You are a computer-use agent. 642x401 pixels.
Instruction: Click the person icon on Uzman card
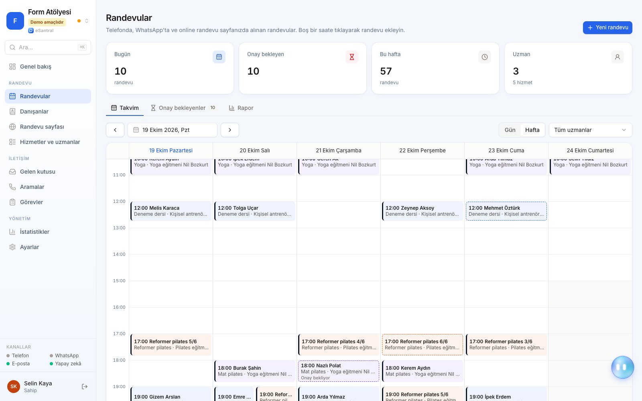click(618, 57)
